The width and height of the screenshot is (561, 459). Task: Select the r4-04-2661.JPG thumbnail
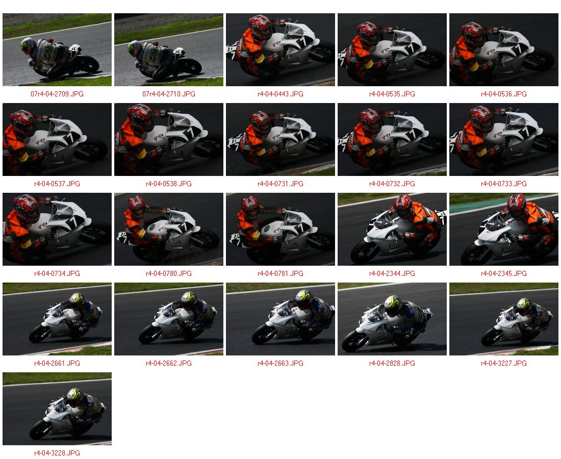(x=57, y=319)
